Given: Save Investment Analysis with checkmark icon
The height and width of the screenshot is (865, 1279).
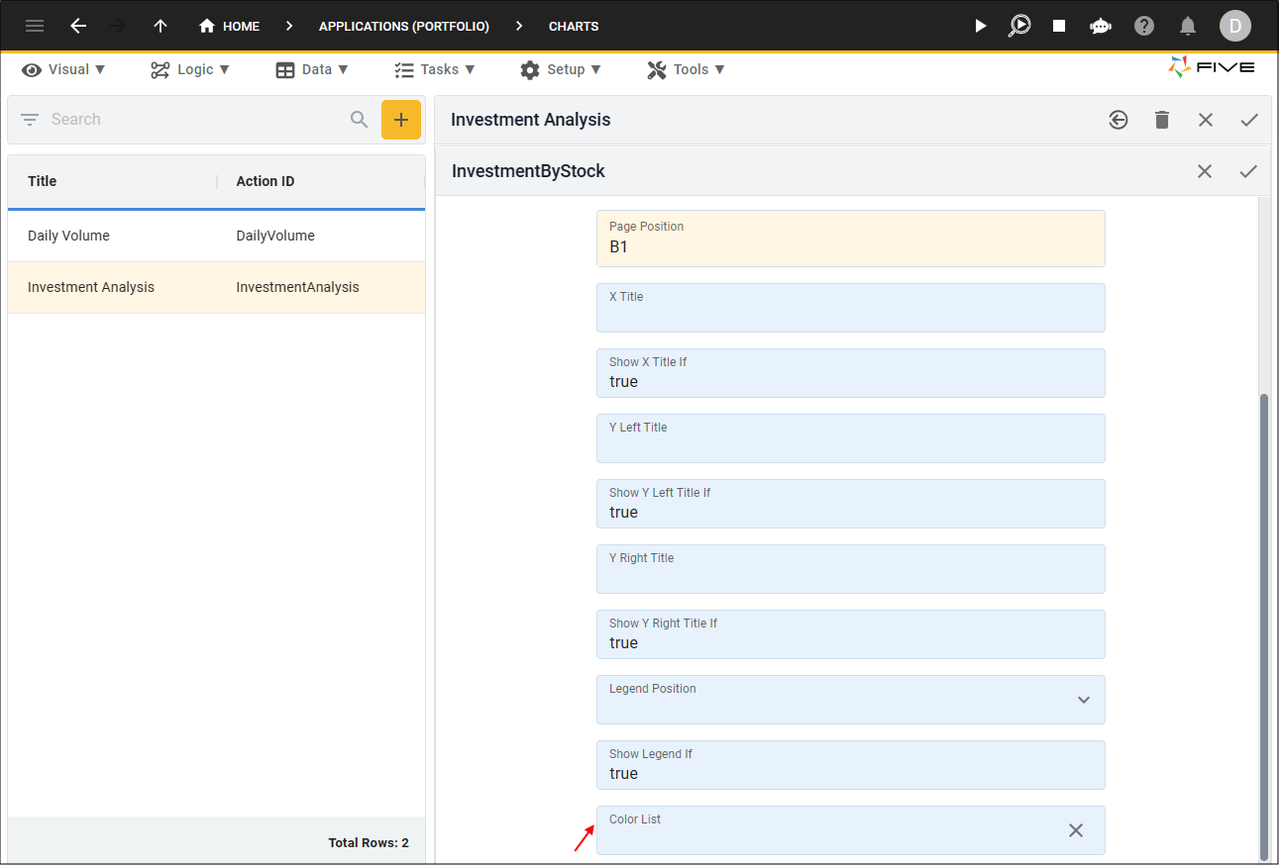Looking at the screenshot, I should [1249, 120].
